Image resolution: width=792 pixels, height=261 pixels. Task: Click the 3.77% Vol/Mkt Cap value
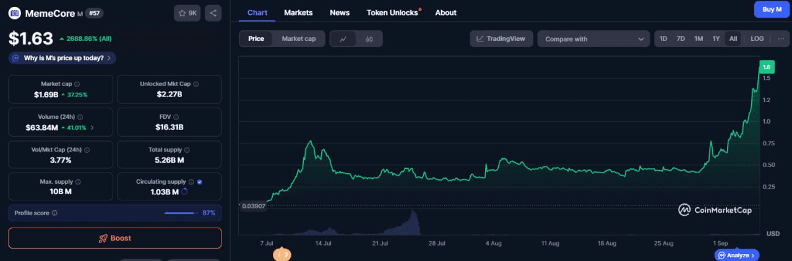pyautogui.click(x=61, y=160)
